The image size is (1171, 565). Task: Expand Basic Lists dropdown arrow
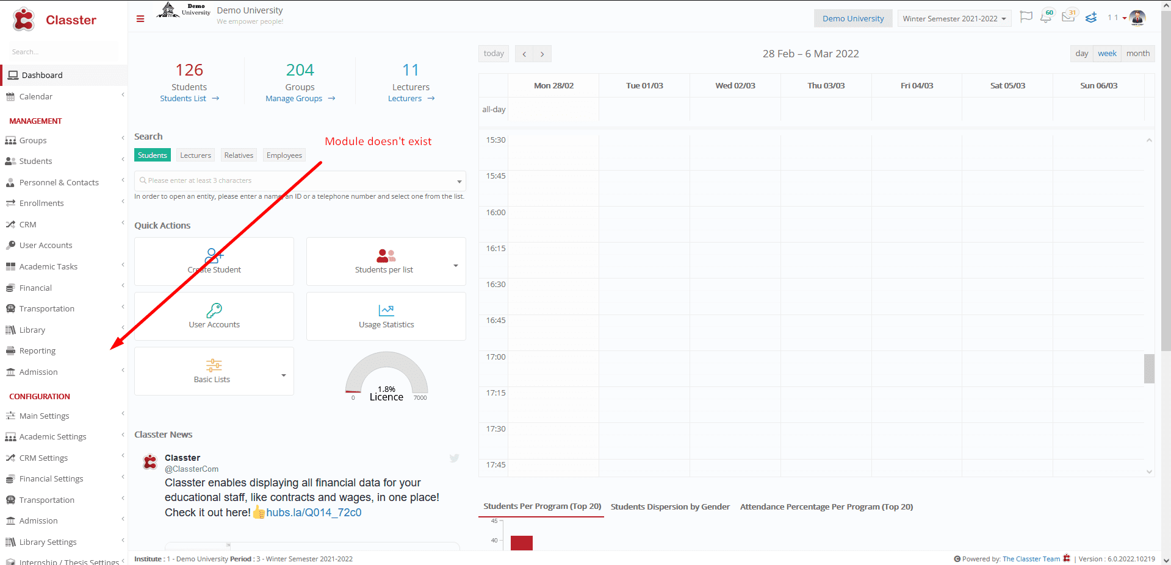pyautogui.click(x=284, y=375)
